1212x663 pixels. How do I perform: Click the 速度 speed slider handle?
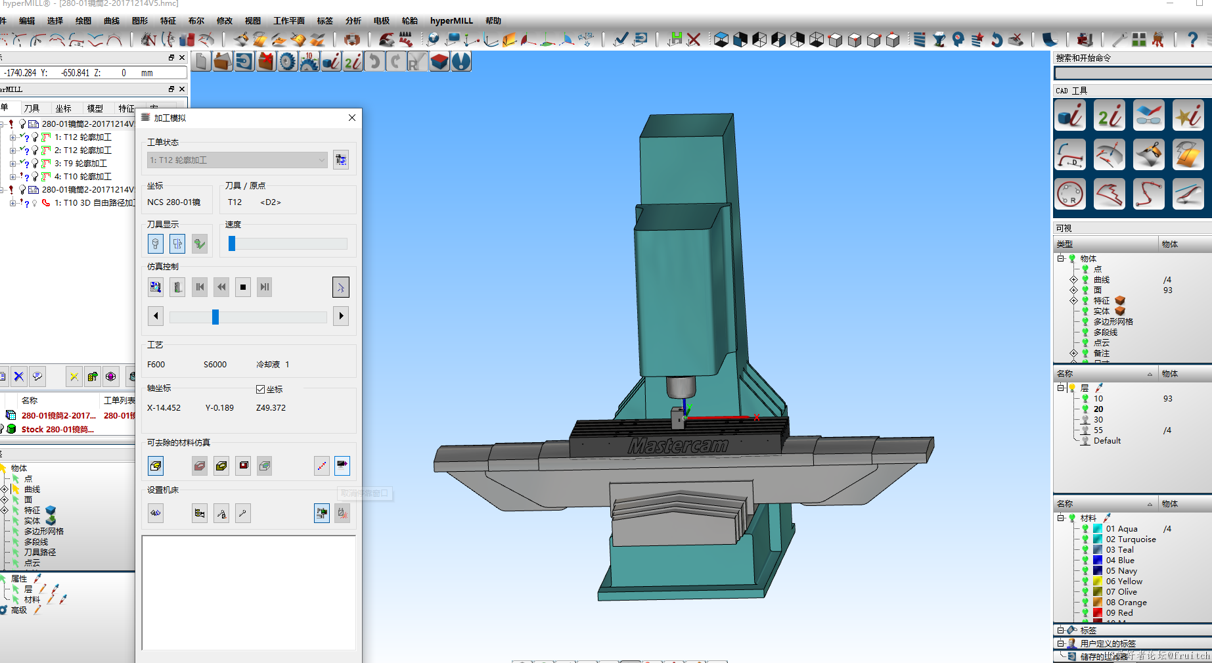[x=232, y=244]
